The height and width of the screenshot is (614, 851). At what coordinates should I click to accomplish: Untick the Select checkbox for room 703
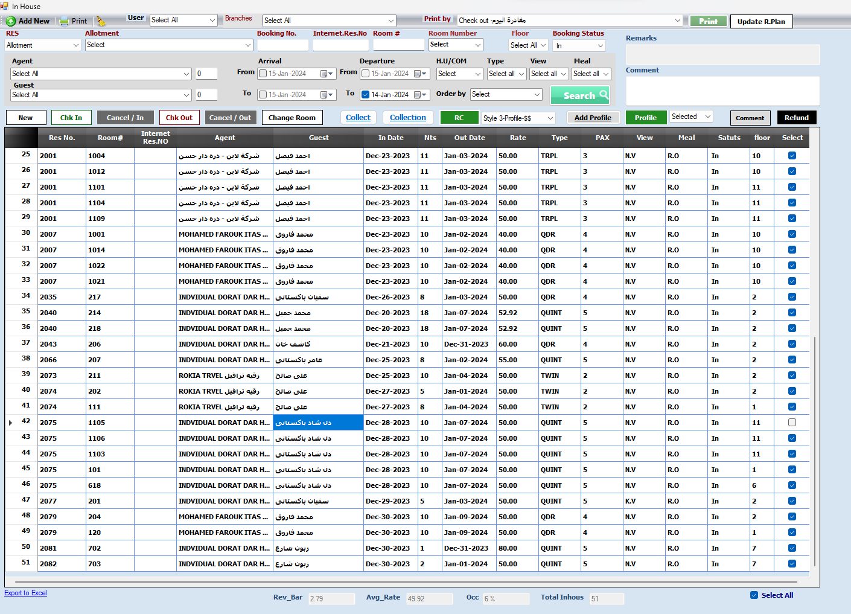792,564
